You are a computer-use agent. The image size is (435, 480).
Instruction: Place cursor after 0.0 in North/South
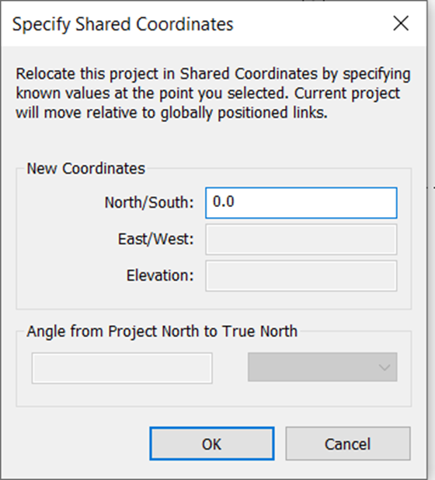[235, 202]
